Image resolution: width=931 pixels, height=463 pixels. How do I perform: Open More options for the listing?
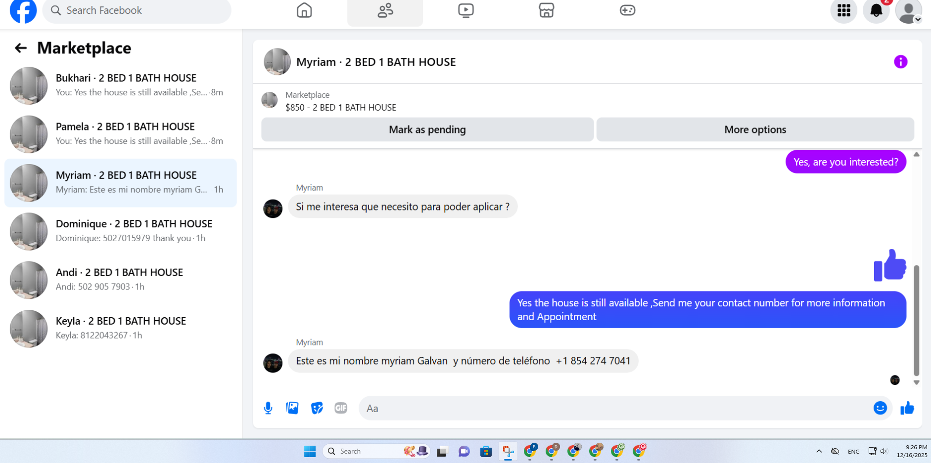755,129
